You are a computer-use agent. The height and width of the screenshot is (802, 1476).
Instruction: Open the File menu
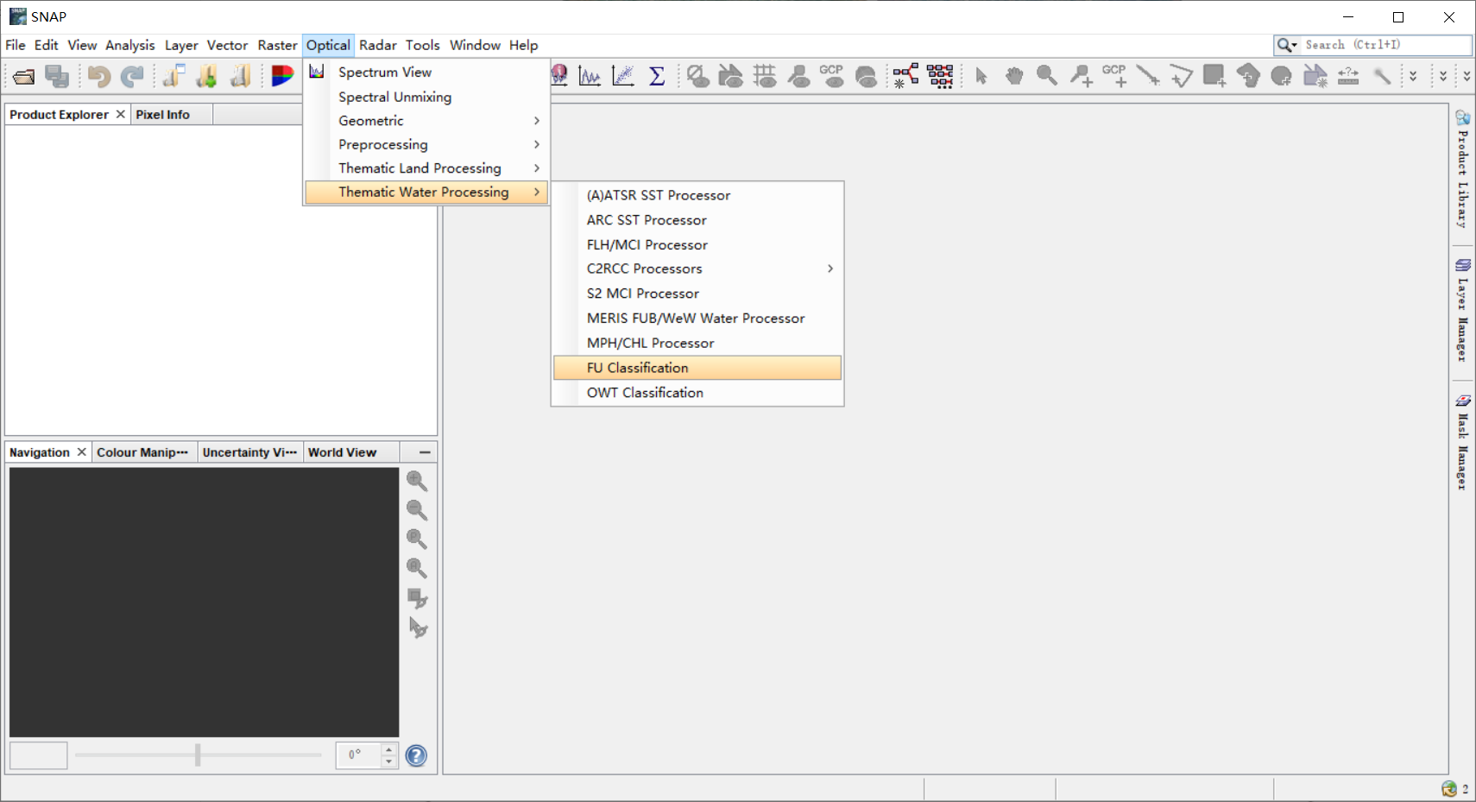click(16, 45)
